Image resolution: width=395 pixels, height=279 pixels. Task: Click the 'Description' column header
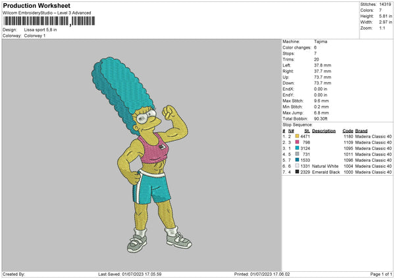tap(324, 131)
